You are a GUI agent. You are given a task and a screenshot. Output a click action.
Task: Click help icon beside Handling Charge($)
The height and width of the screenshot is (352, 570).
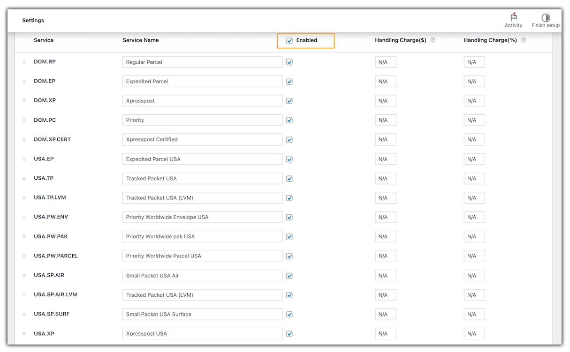coord(433,40)
